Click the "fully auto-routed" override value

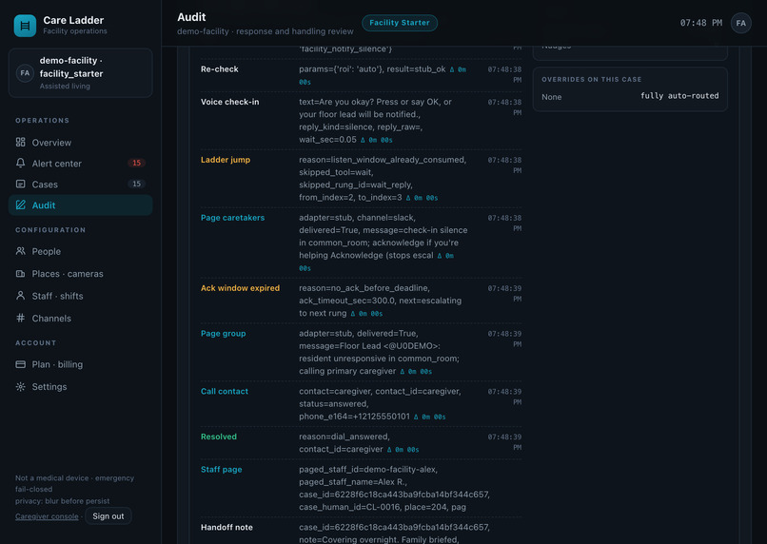pyautogui.click(x=679, y=96)
